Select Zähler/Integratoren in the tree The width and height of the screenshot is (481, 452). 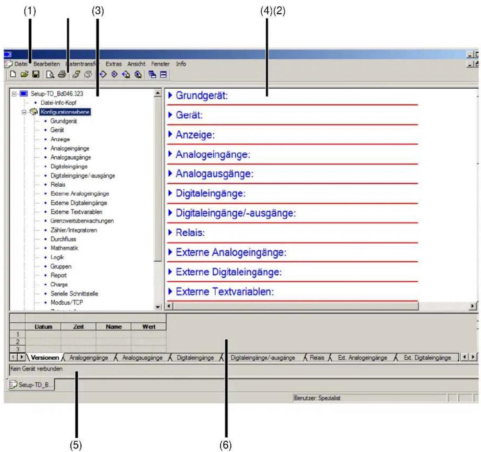(x=74, y=230)
